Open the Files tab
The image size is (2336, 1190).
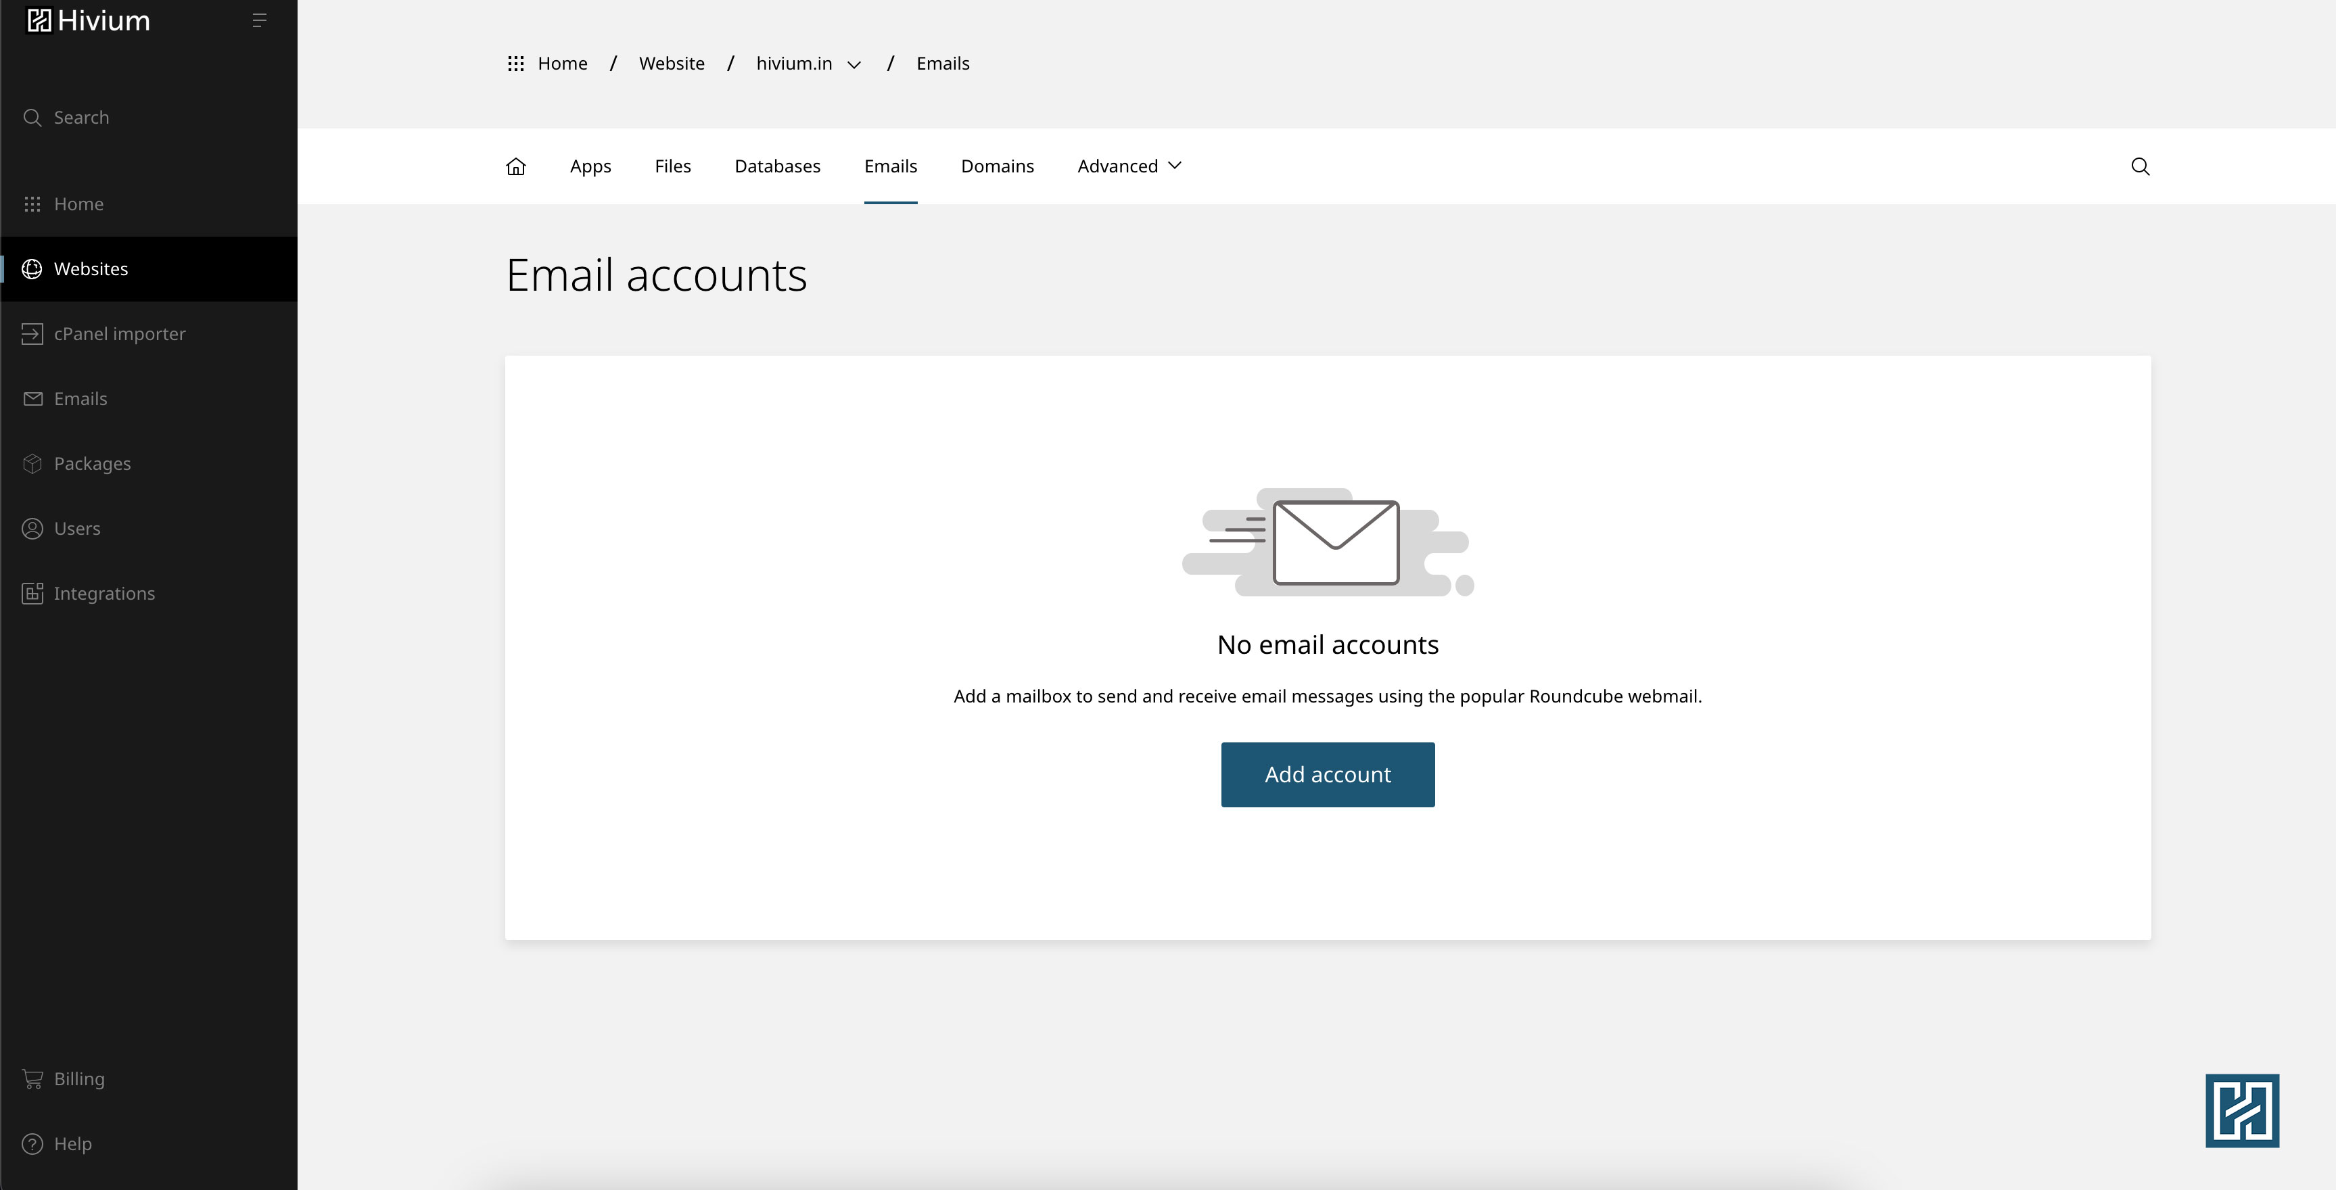point(672,166)
